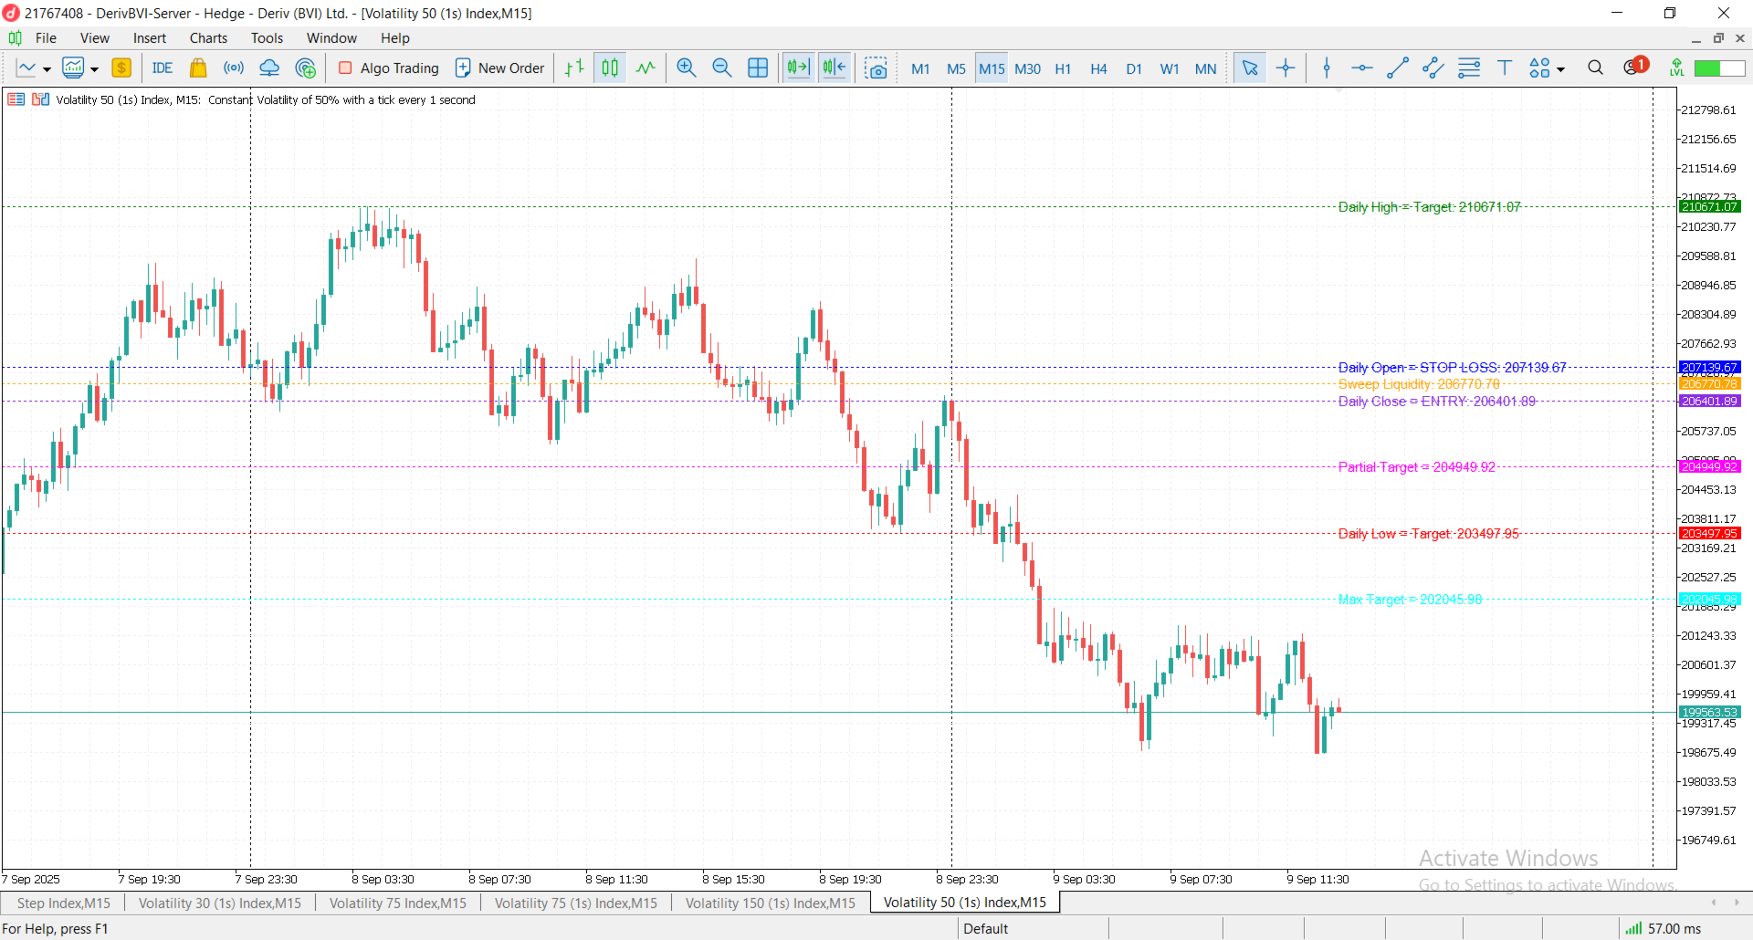Viewport: 1753px width, 940px height.
Task: Take a chart screenshot with camera icon
Action: click(876, 68)
